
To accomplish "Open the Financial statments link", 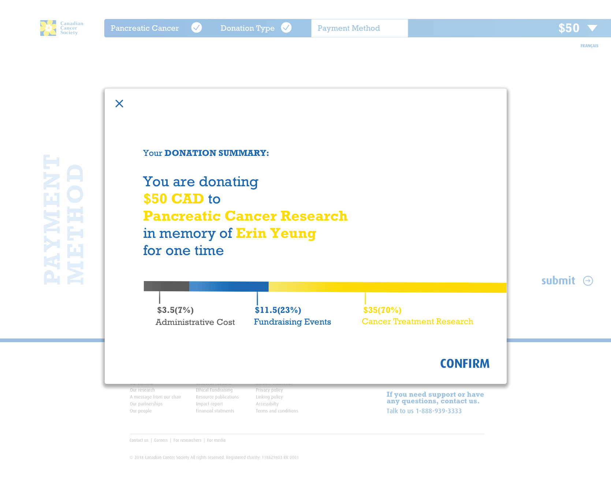I will tap(215, 411).
